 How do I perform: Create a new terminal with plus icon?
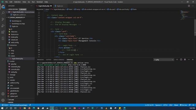tap(177, 60)
